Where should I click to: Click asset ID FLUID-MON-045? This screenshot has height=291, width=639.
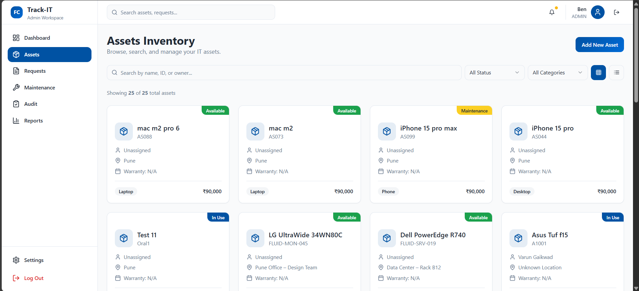[288, 243]
